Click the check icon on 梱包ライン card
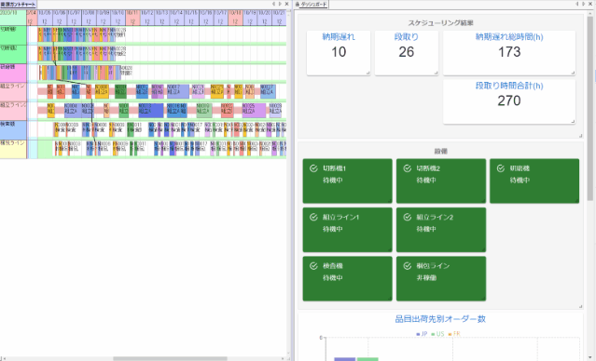This screenshot has width=596, height=361. coord(407,266)
